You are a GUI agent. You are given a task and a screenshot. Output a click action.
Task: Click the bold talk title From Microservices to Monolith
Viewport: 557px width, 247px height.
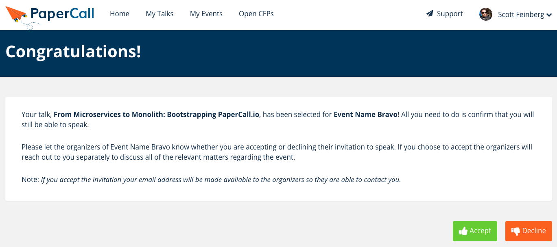(x=156, y=115)
